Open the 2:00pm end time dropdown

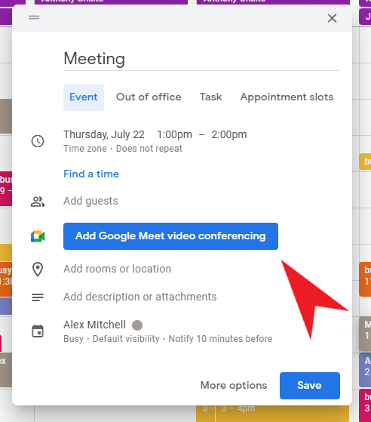229,134
